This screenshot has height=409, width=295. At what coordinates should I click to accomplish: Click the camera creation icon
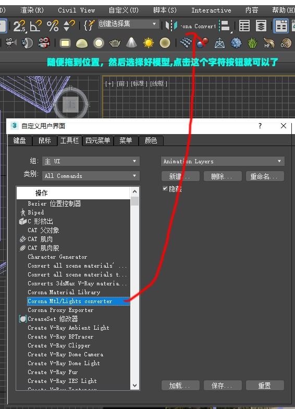[10, 43]
